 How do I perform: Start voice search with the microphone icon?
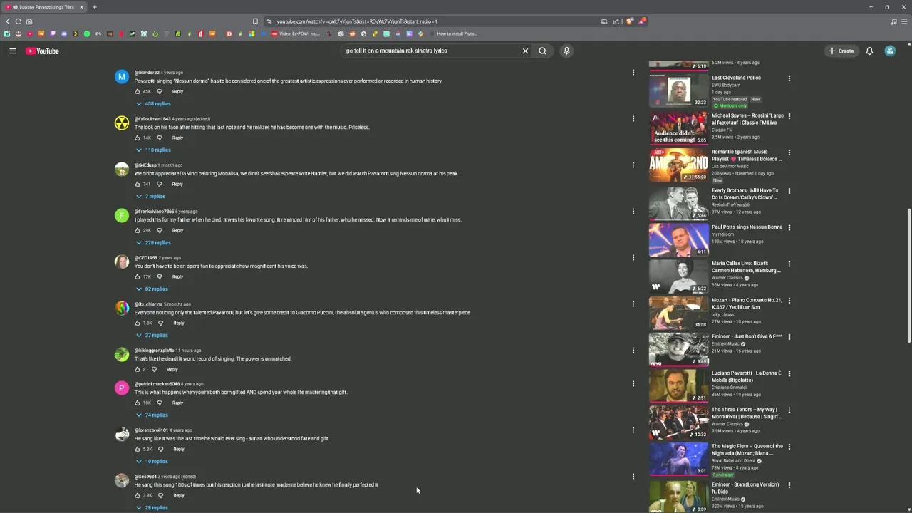point(566,51)
